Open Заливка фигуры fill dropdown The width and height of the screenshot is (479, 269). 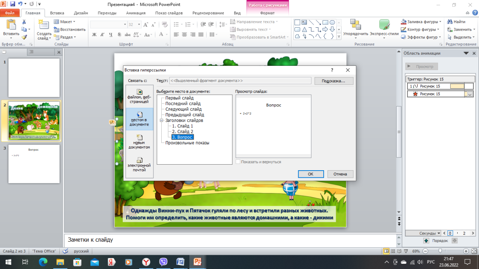421,22
